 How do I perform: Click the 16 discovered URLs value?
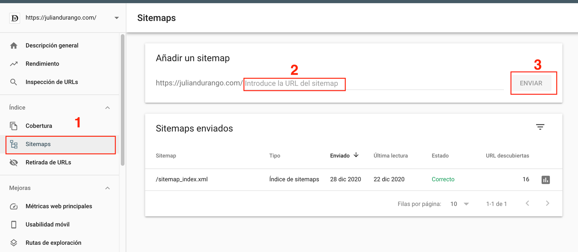[526, 180]
